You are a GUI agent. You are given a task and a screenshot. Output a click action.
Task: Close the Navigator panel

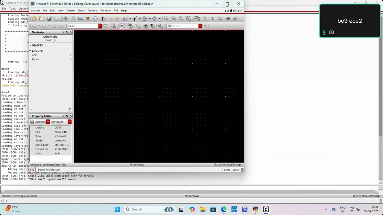pos(71,32)
